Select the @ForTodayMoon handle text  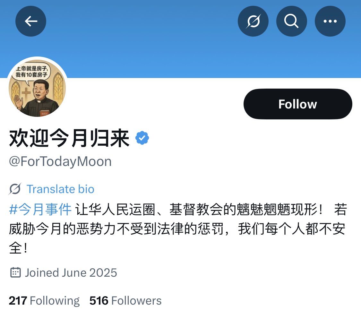60,162
